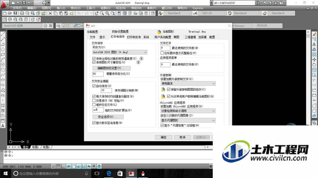
Task: Open proxy images for custom objects dropdown
Action: pos(188,120)
